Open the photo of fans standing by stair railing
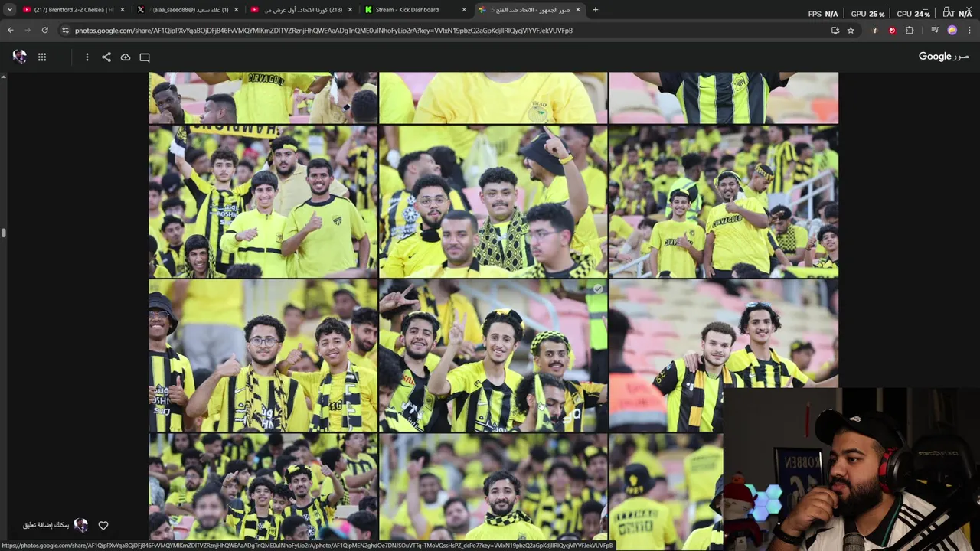This screenshot has height=551, width=980. pos(724,201)
